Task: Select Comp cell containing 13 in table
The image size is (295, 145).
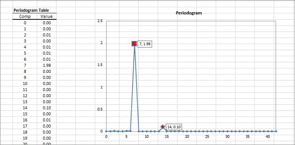Action: click(25, 102)
